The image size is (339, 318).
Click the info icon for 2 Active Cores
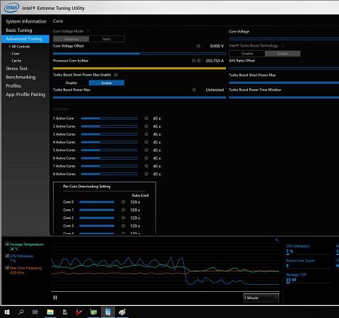[x=146, y=126]
